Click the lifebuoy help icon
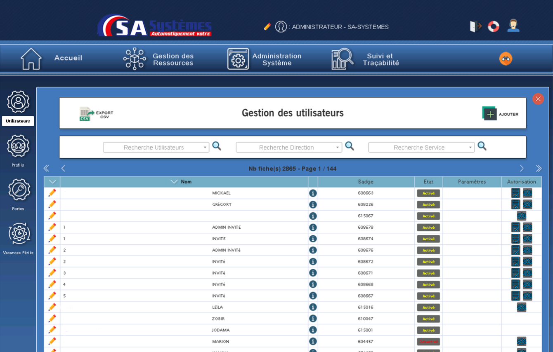553x352 pixels. point(494,26)
